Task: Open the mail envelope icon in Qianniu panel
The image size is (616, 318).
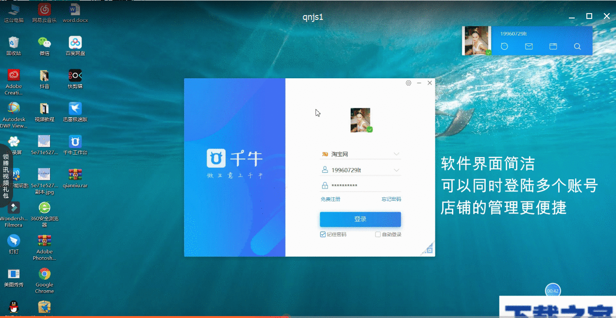Action: (529, 46)
